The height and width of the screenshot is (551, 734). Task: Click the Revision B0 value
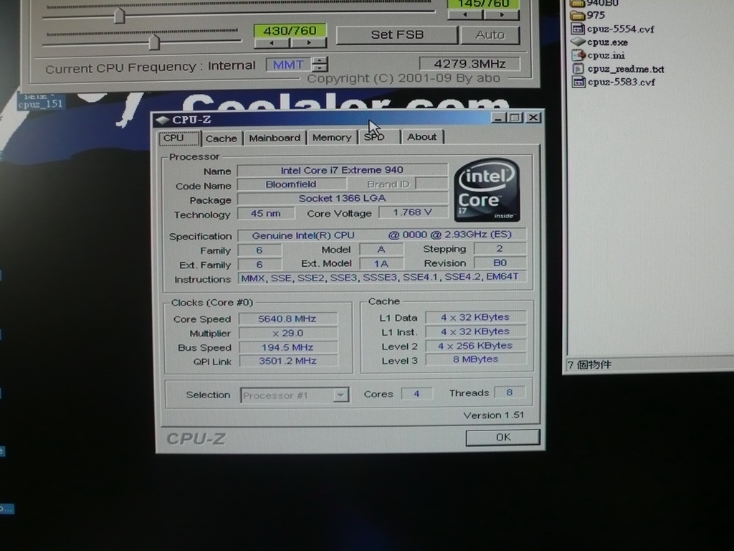(x=500, y=263)
